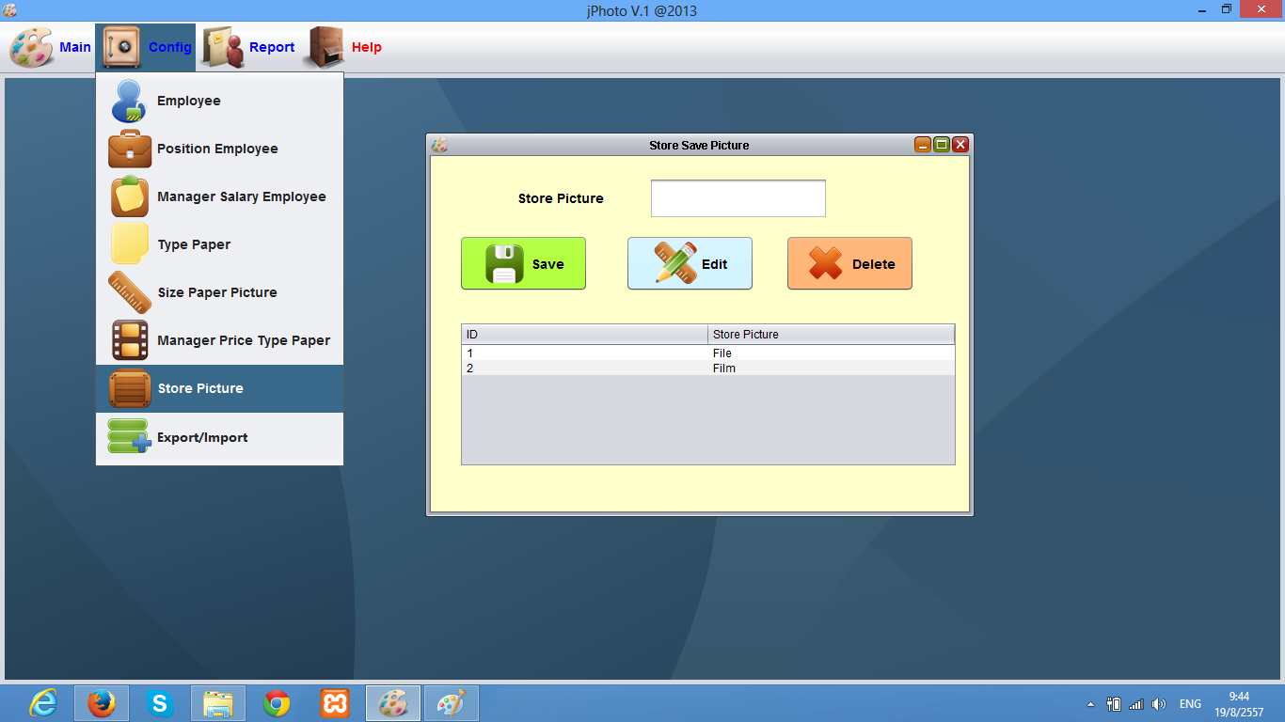Open the Config menu label

(x=169, y=47)
